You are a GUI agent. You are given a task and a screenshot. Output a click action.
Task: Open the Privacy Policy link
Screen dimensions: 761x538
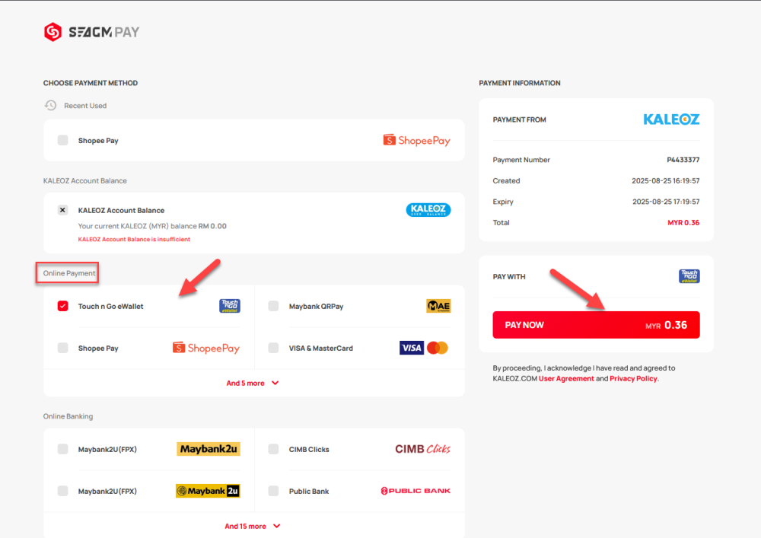[632, 378]
